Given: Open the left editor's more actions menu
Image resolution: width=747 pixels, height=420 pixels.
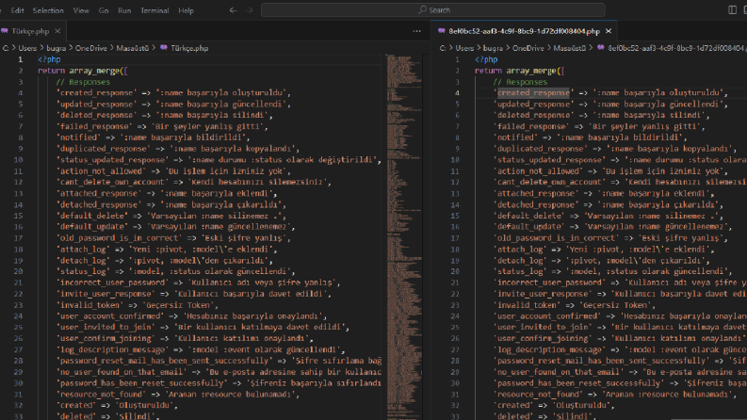Looking at the screenshot, I should [417, 31].
